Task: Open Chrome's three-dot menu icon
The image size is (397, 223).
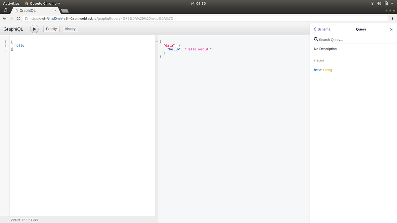Action: (x=392, y=18)
